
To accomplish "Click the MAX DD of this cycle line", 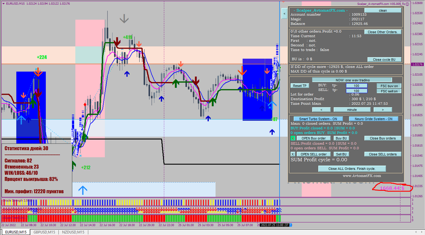I will click(319, 71).
